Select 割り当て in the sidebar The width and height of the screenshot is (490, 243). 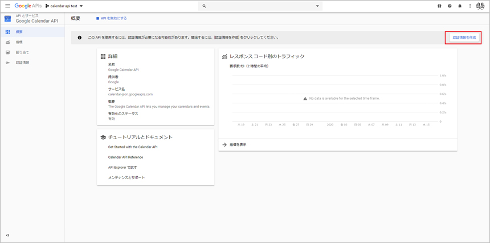(32, 52)
